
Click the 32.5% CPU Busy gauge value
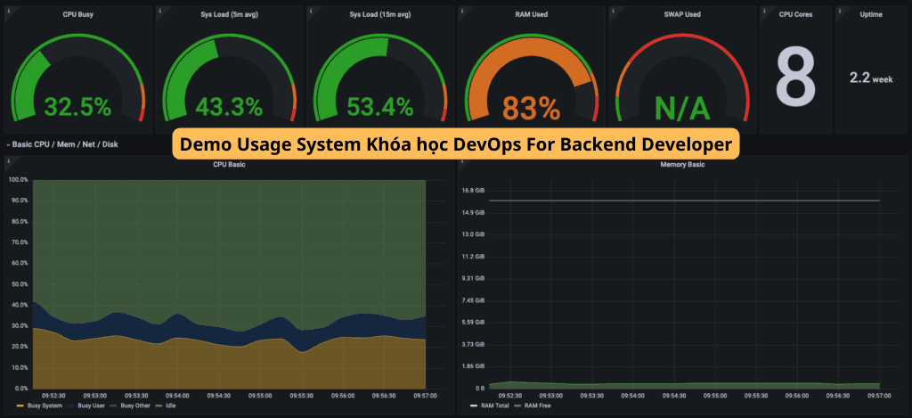(78, 107)
